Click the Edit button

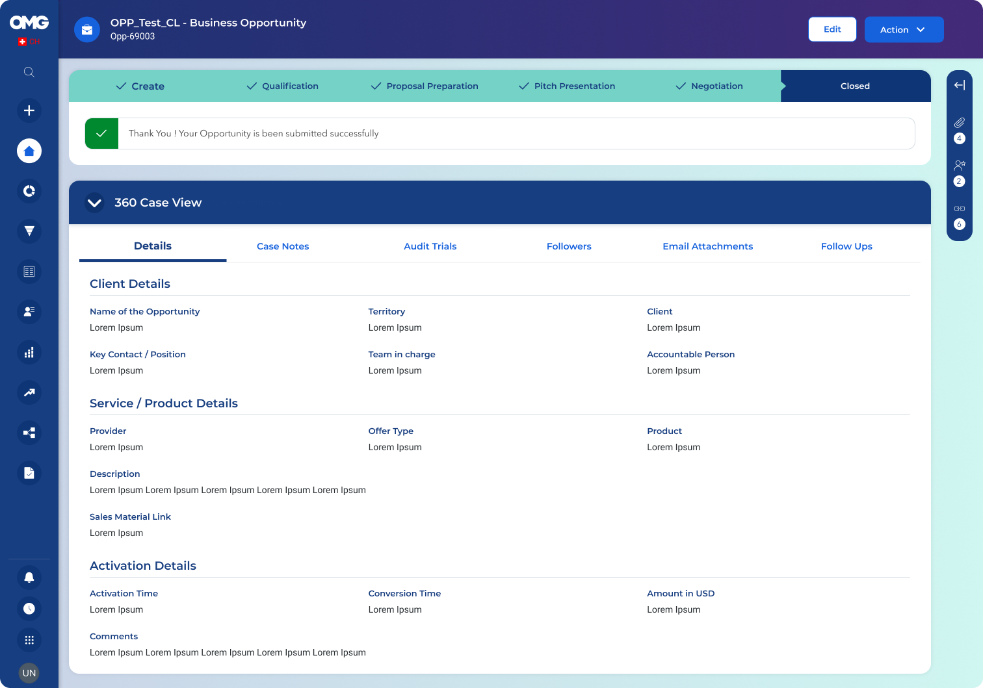point(832,29)
